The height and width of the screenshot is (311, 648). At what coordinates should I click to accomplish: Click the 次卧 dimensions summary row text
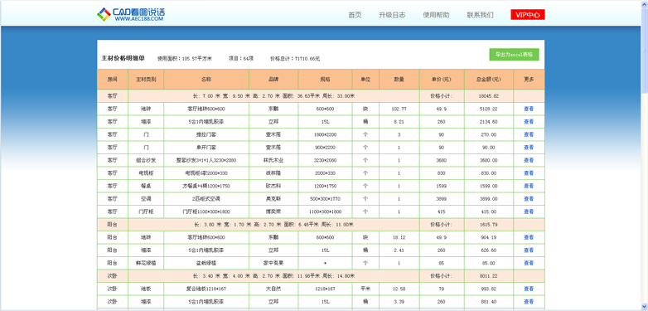pyautogui.click(x=273, y=276)
